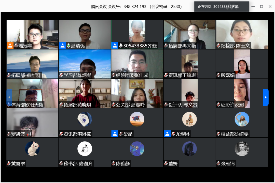
Task: Maximize the Tencent Meeting window
Action: pos(262,7)
